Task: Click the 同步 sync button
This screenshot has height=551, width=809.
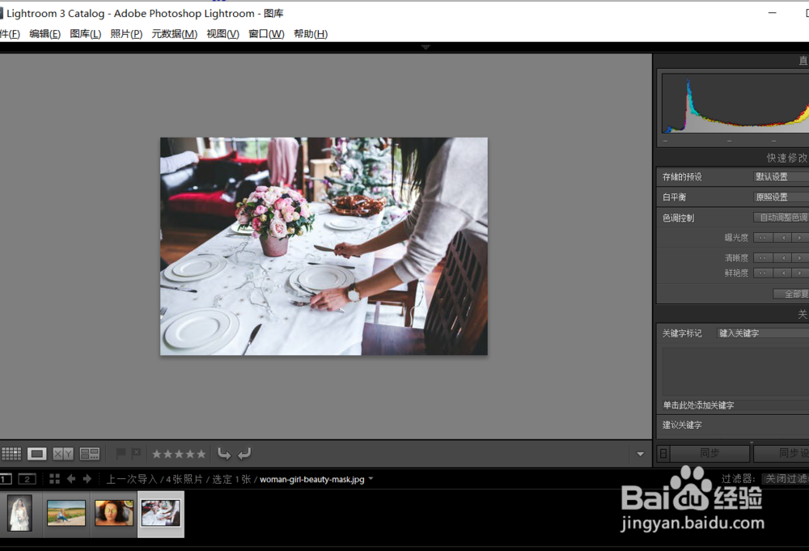Action: pos(709,453)
